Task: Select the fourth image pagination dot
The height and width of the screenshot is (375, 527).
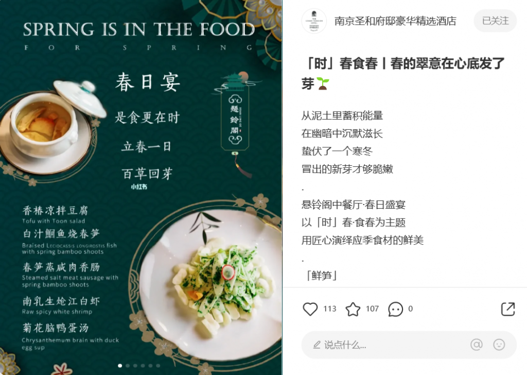Action: pos(143,366)
